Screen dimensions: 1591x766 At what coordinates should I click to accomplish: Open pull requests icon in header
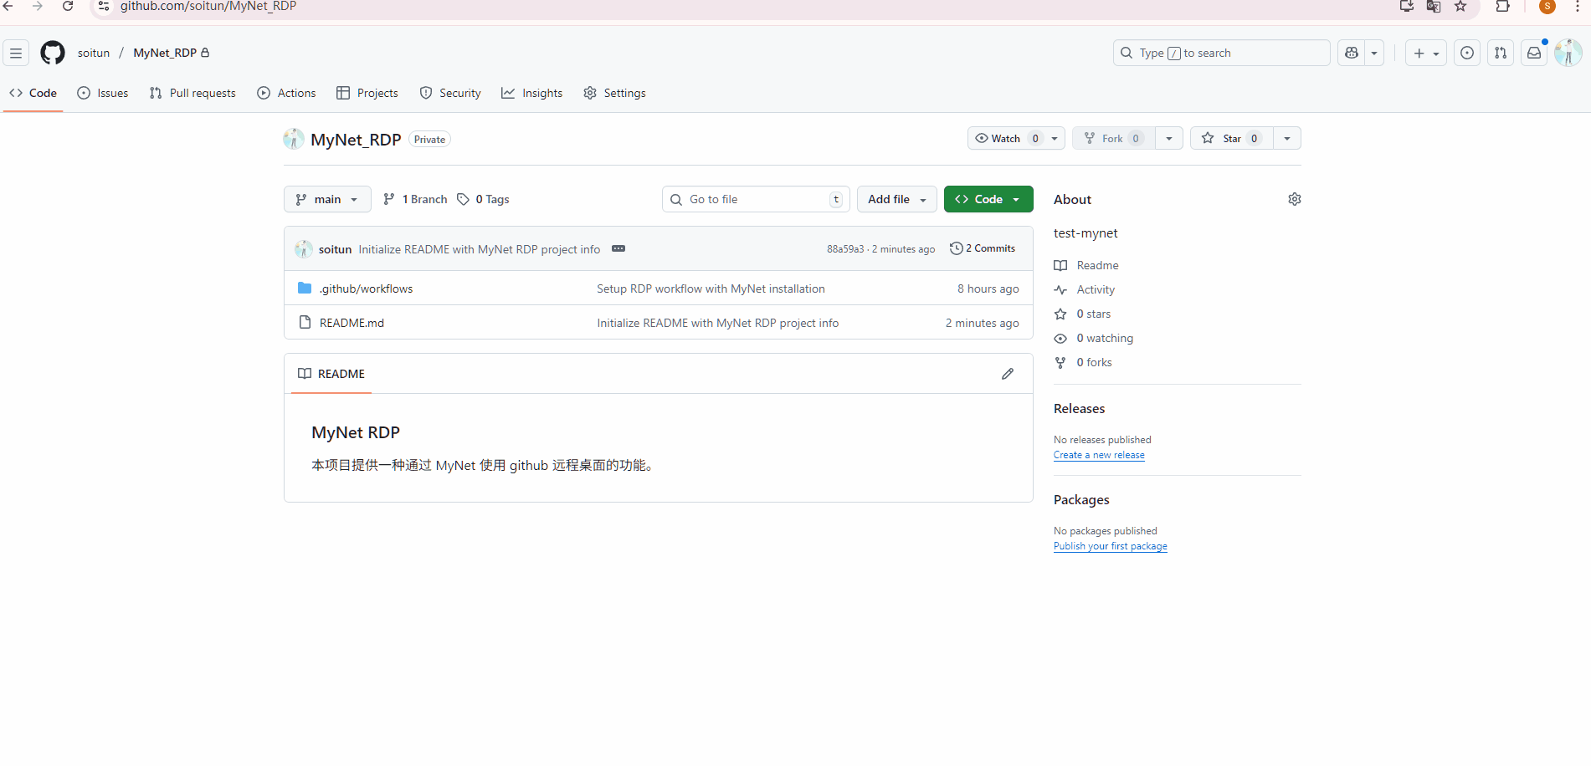(1500, 53)
